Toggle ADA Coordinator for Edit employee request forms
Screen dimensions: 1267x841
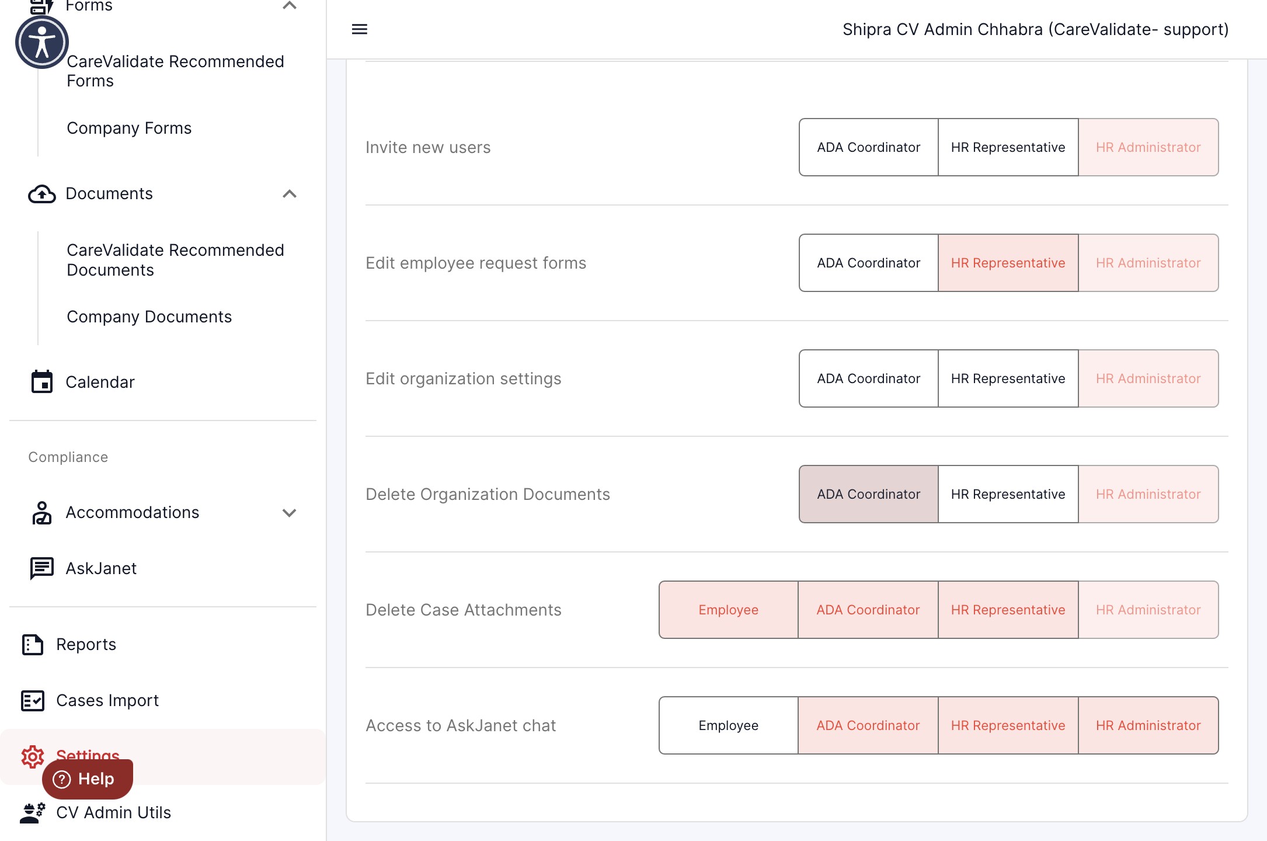pos(869,263)
